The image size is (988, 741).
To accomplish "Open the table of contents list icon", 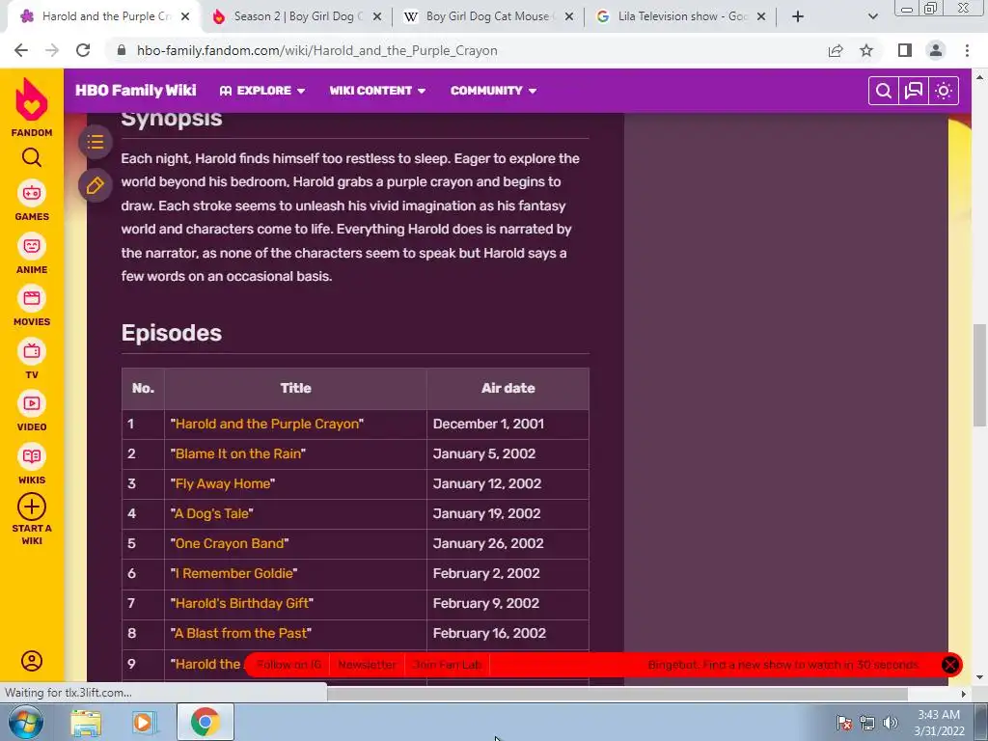I will pyautogui.click(x=96, y=142).
